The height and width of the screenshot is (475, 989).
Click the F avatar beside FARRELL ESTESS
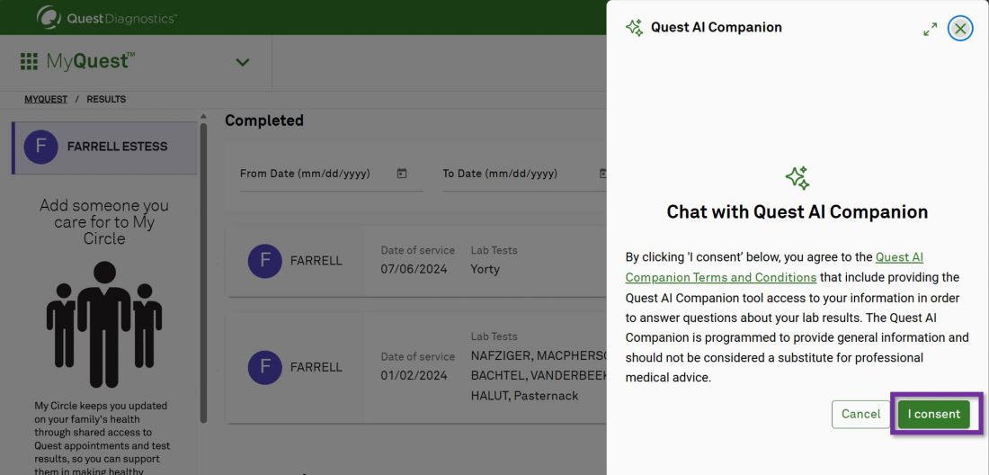[x=41, y=147]
